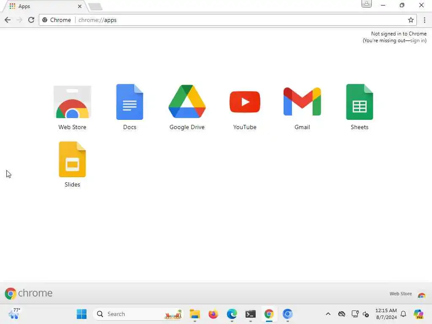The image size is (432, 324).
Task: Click the network display tray icon
Action: (x=355, y=314)
